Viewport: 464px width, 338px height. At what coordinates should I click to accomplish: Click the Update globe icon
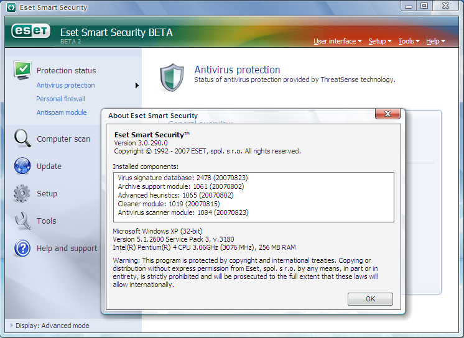click(x=22, y=166)
